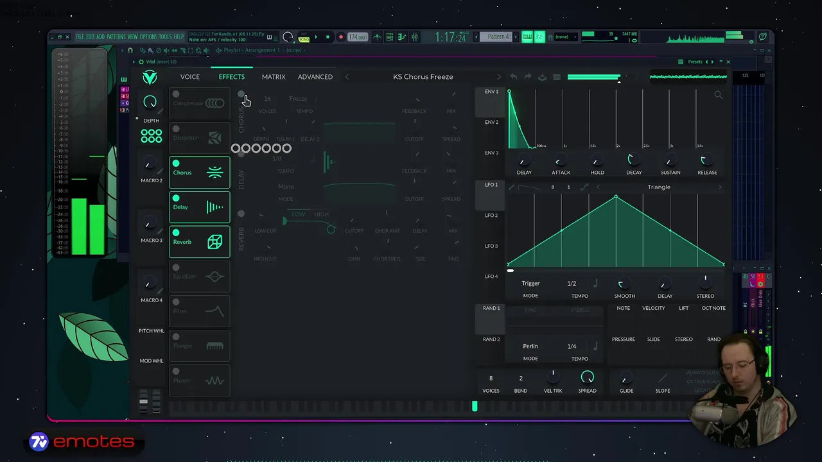Switch to the MATRIX tab
The image size is (822, 462).
[274, 77]
